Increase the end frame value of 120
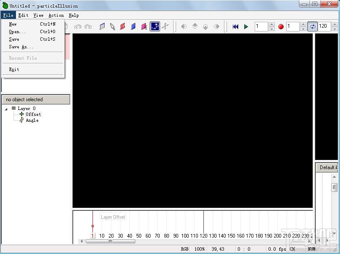The width and height of the screenshot is (340, 254). 335,24
